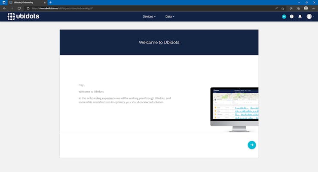This screenshot has width=318, height=172.
Task: Open browser profile avatar
Action: tap(306, 8)
